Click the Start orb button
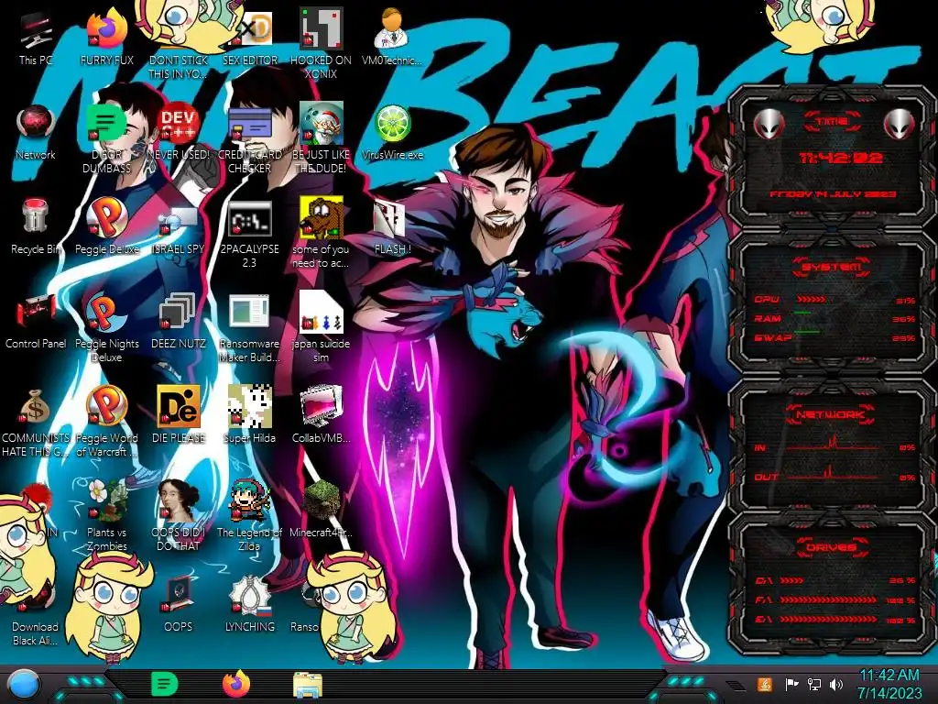938x704 pixels. click(24, 684)
